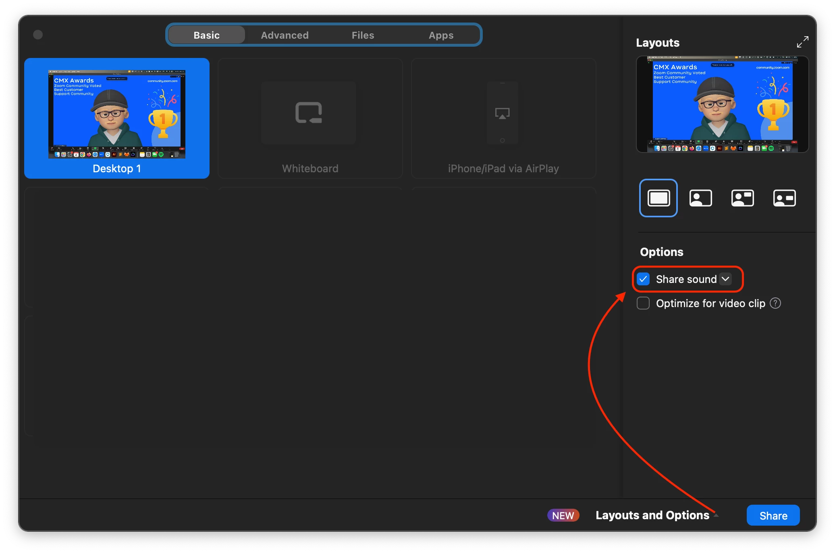Open the Files tab
Screen dimensions: 835x553
pos(363,35)
